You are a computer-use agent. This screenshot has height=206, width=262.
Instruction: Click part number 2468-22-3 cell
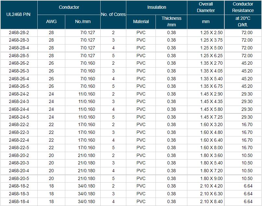tap(19, 132)
